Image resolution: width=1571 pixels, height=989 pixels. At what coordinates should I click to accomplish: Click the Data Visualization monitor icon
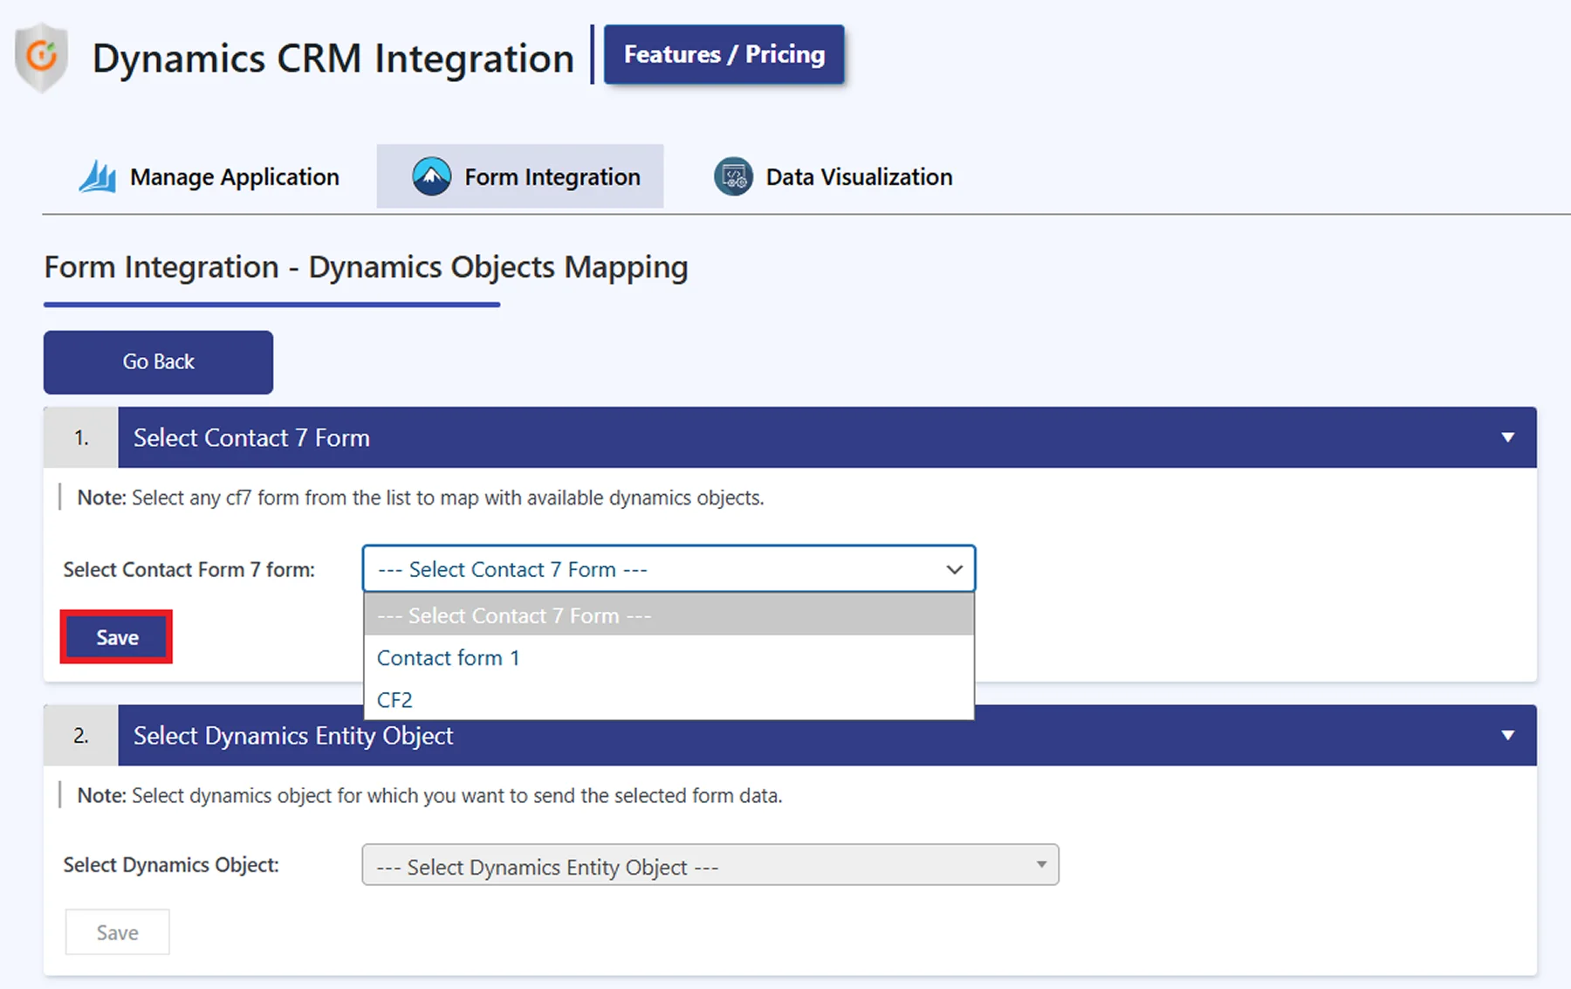click(733, 175)
